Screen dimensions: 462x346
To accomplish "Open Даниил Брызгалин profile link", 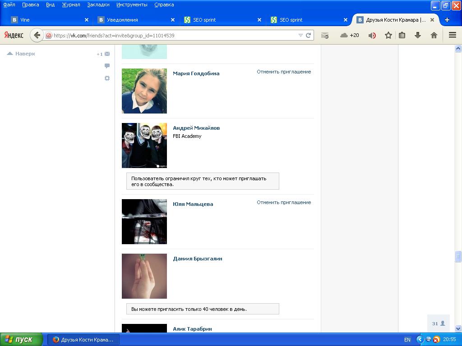I will coord(198,259).
